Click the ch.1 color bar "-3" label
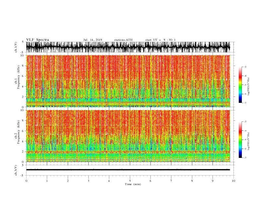 [x=245, y=67]
